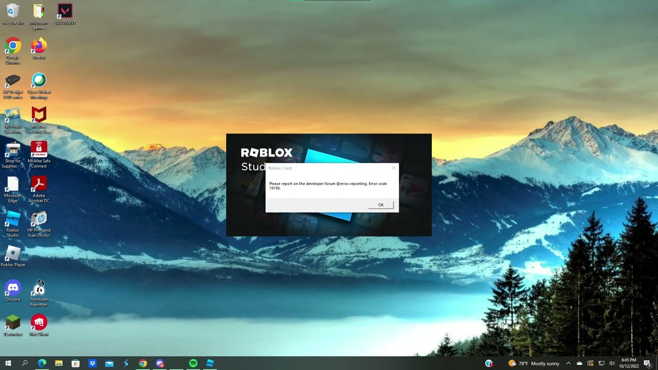The height and width of the screenshot is (370, 658).
Task: Open File Explorer from the taskbar
Action: [59, 363]
